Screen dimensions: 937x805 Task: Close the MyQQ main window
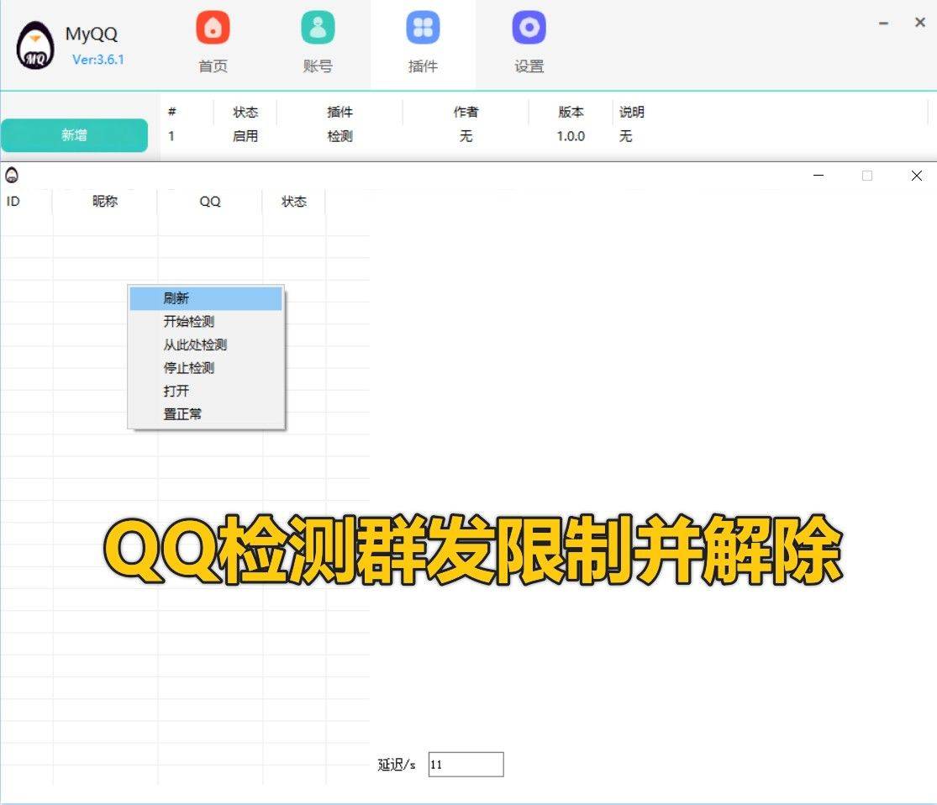click(920, 23)
